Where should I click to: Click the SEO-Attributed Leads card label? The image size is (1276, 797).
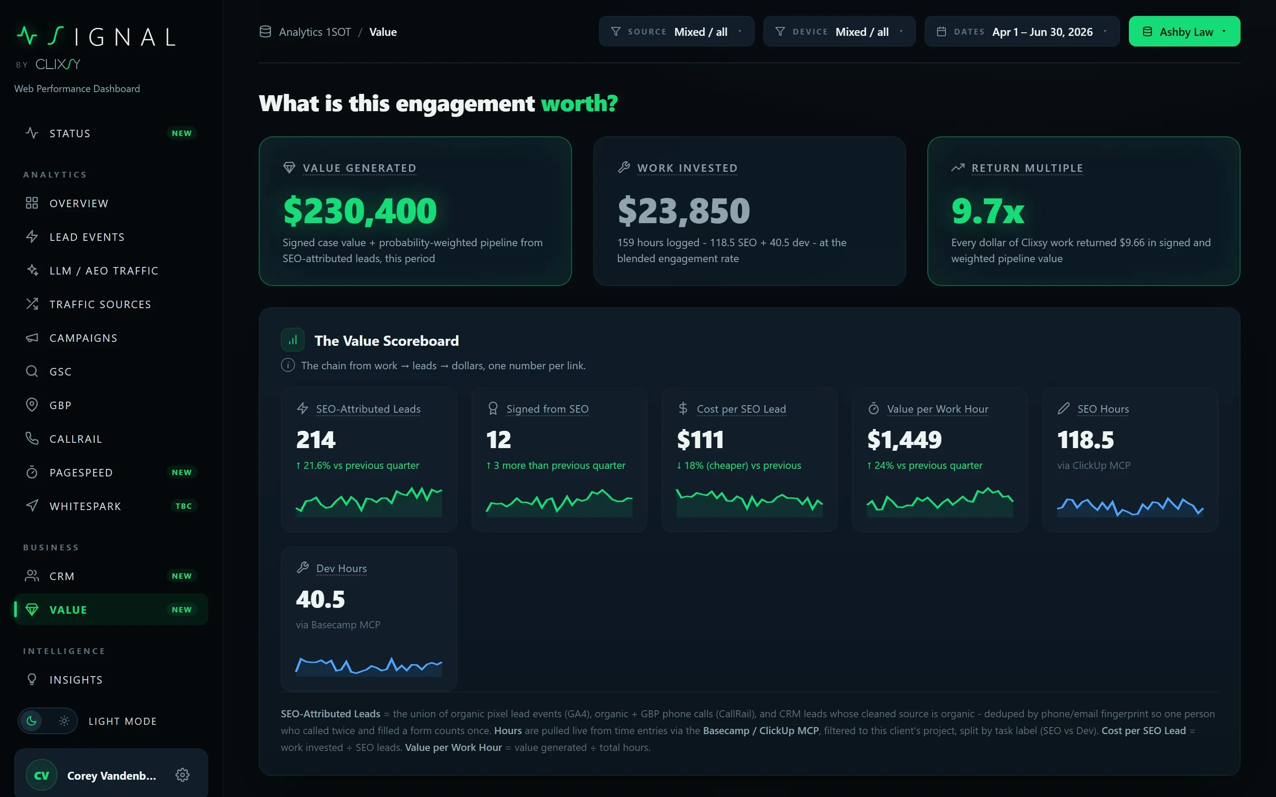(368, 409)
